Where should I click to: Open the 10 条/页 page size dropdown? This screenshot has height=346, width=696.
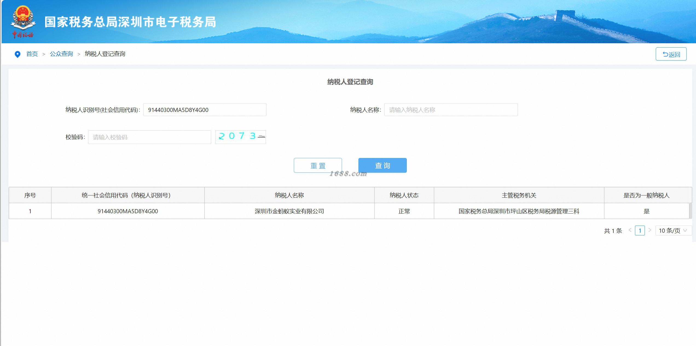pos(673,230)
